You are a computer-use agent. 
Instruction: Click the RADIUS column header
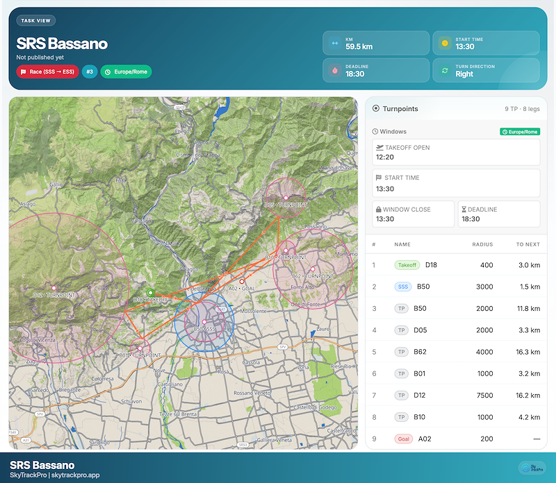[x=482, y=244]
